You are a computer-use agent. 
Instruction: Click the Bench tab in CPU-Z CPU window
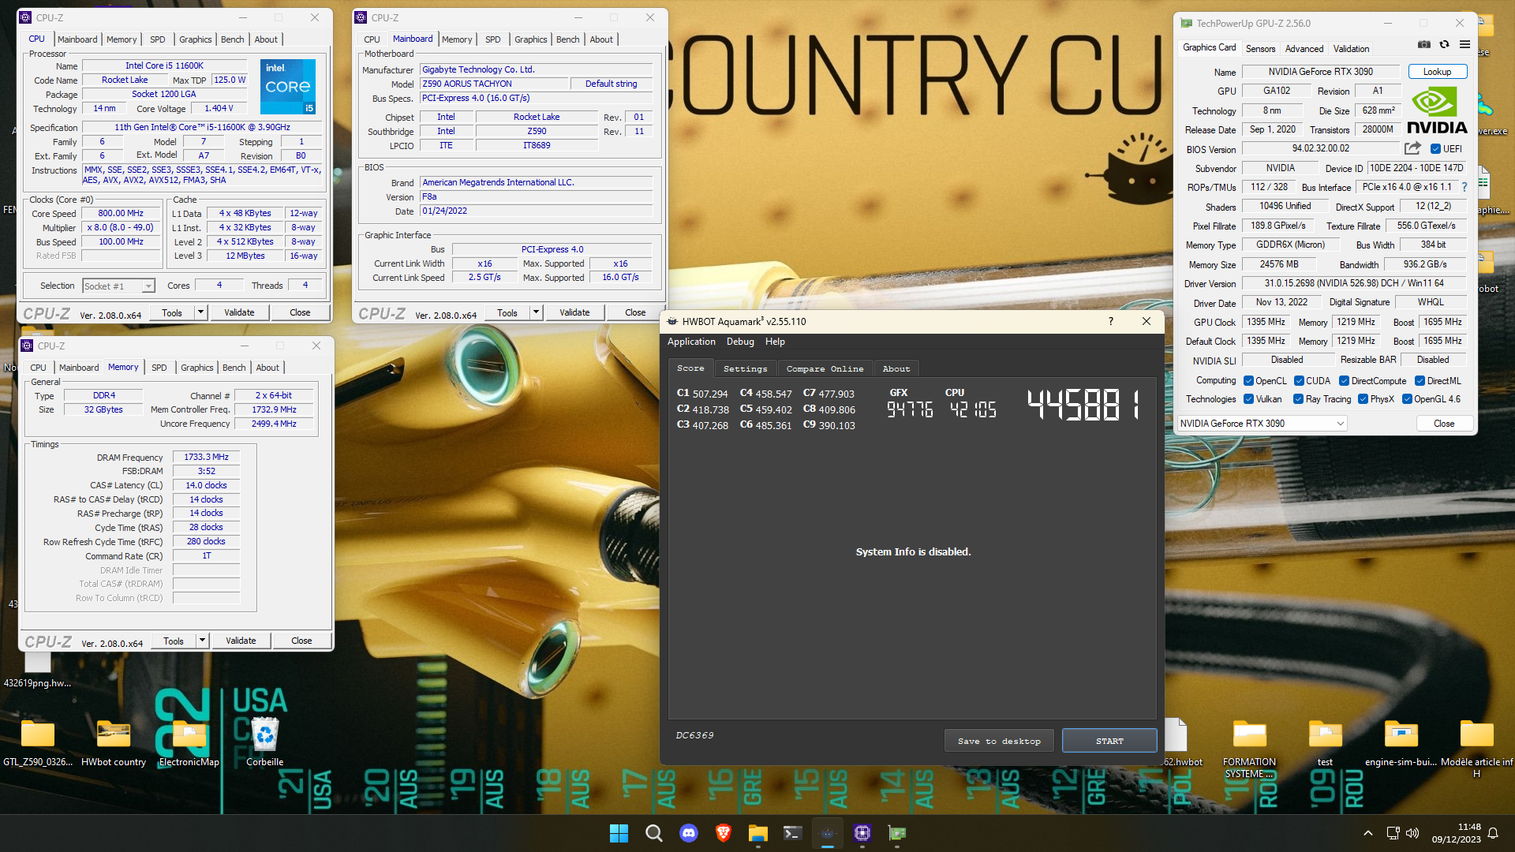pos(232,39)
